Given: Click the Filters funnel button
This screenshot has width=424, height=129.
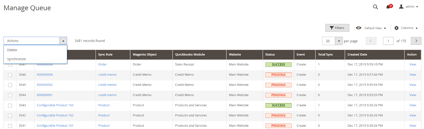Looking at the screenshot, I should (x=337, y=28).
